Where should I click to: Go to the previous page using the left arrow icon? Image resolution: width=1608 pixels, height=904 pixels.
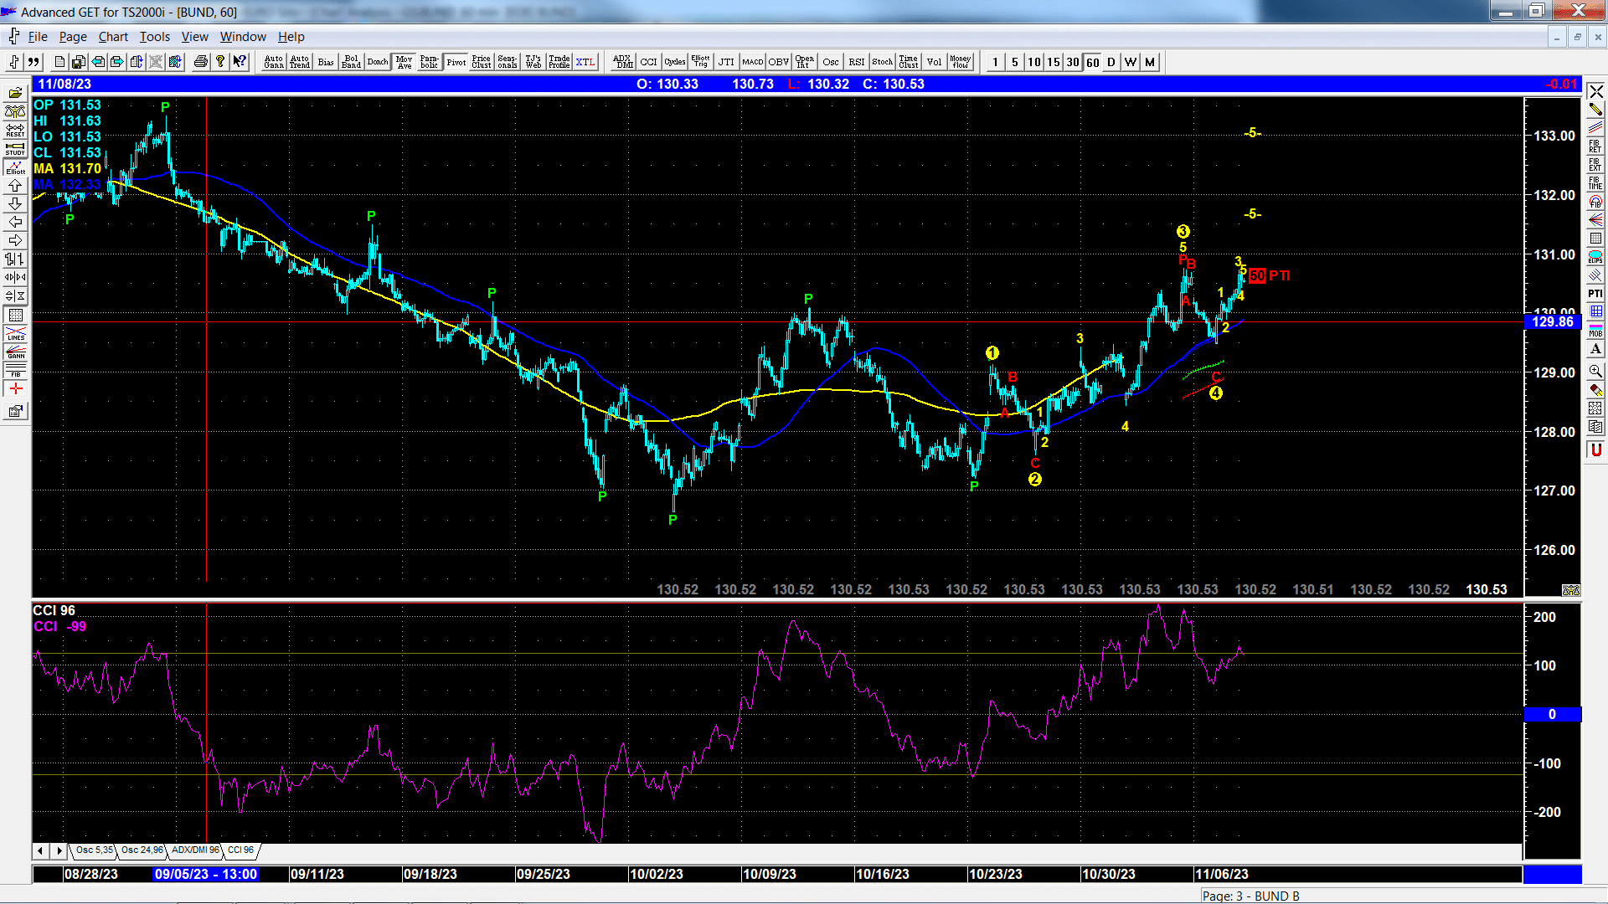point(98,62)
